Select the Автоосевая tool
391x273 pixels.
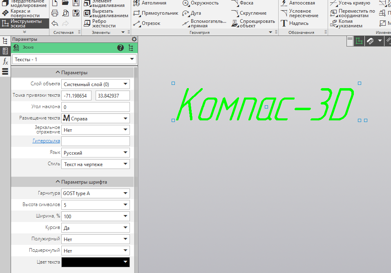[298, 3]
